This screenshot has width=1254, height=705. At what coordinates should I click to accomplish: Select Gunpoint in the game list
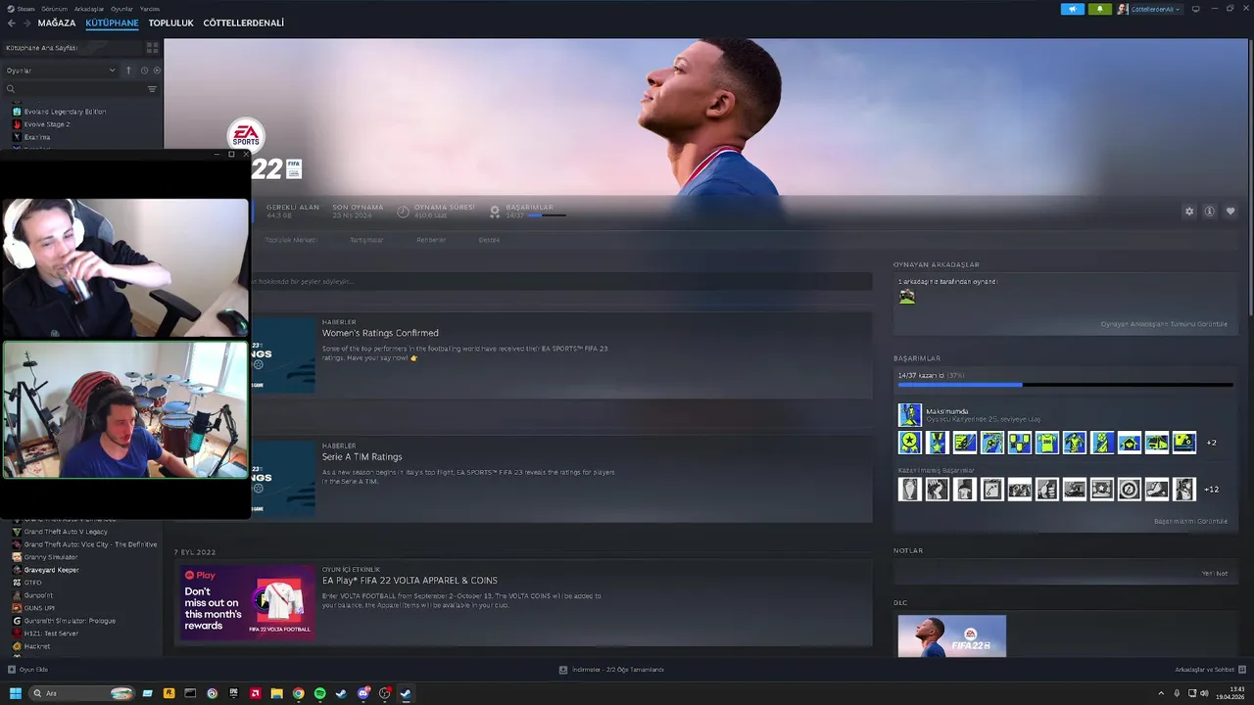(38, 595)
